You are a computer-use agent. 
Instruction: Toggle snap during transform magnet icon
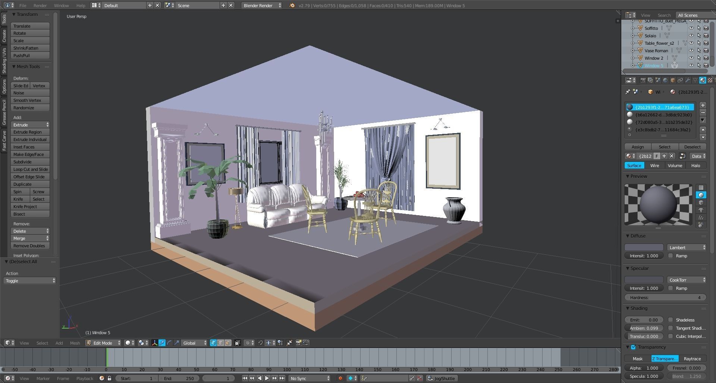(260, 343)
